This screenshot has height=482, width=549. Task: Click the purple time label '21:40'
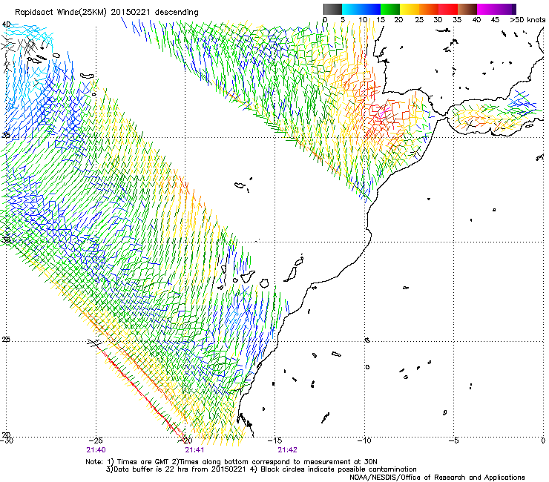click(x=96, y=450)
